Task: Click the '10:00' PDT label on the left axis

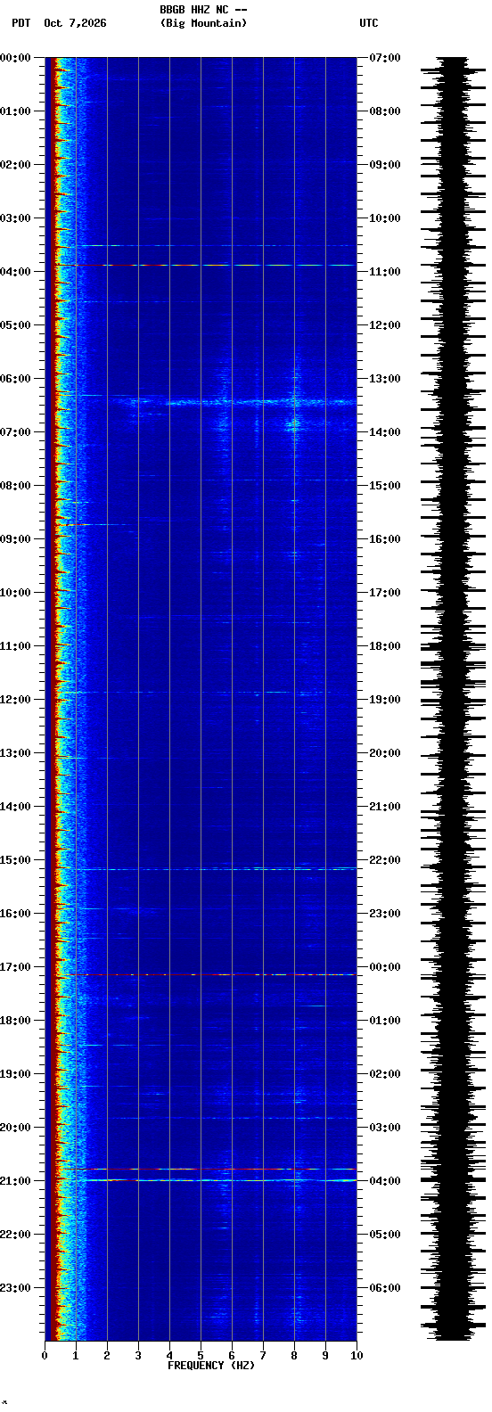Action: click(15, 593)
